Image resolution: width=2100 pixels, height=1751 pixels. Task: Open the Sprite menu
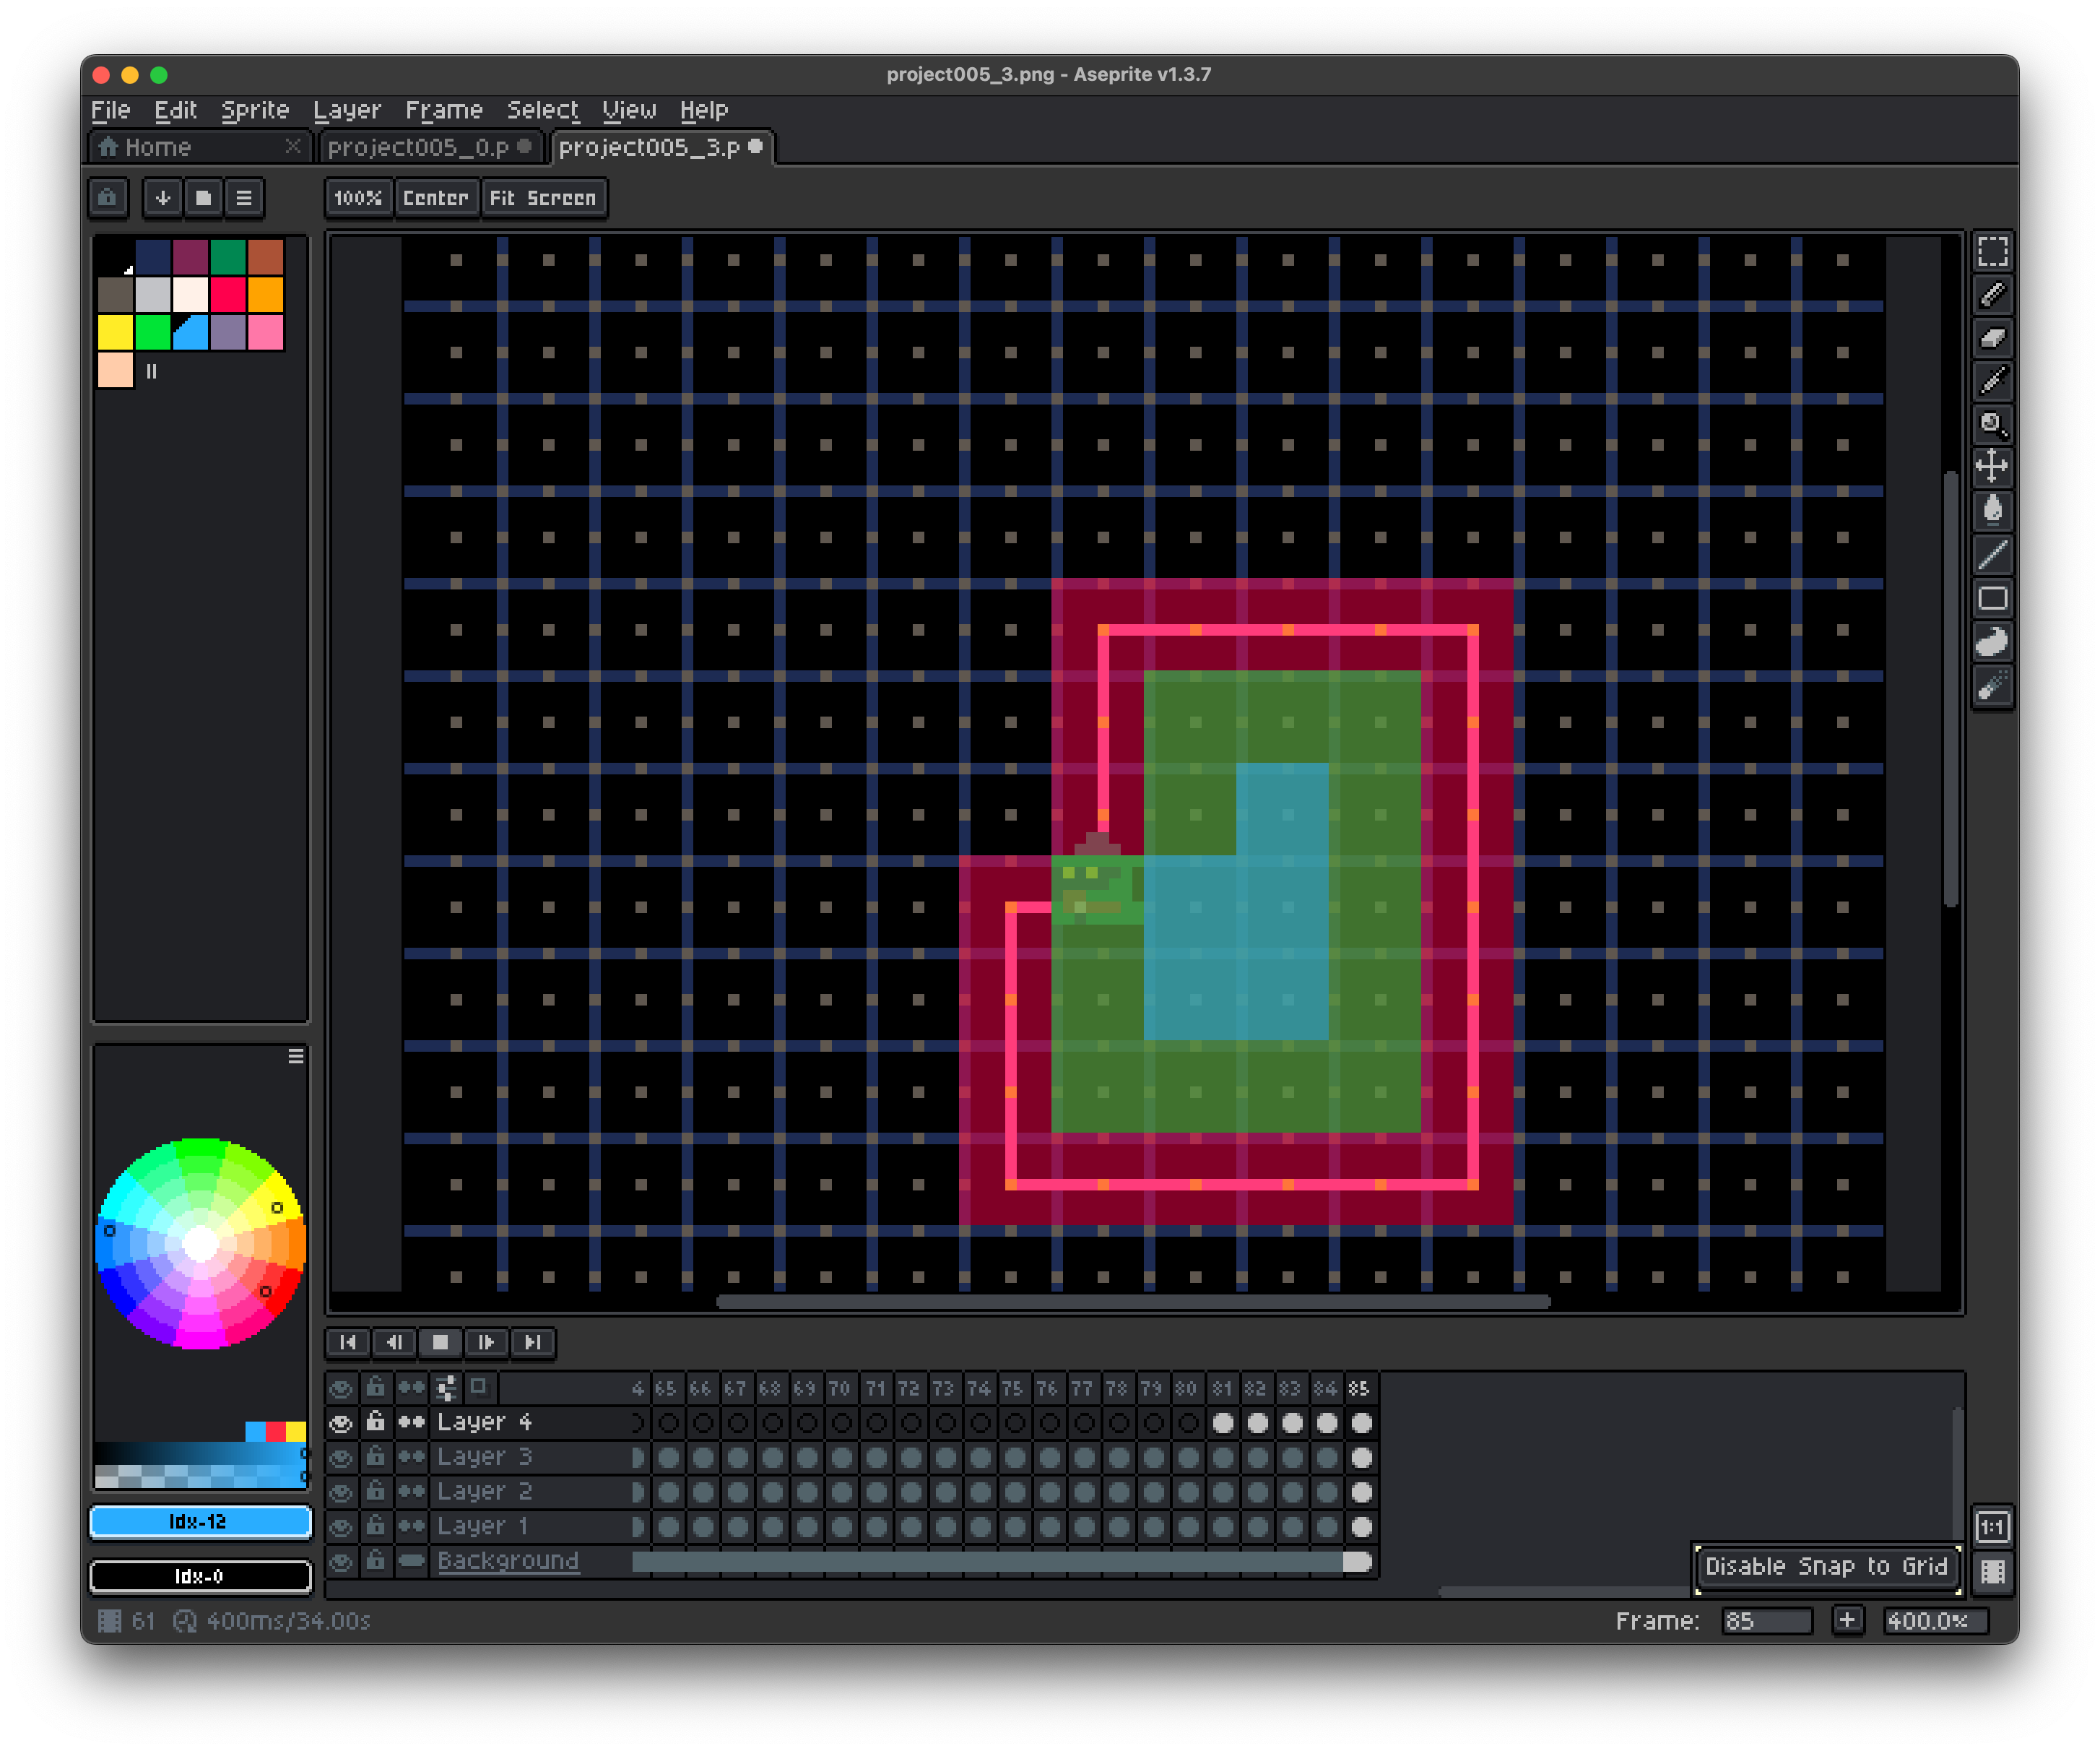(254, 110)
